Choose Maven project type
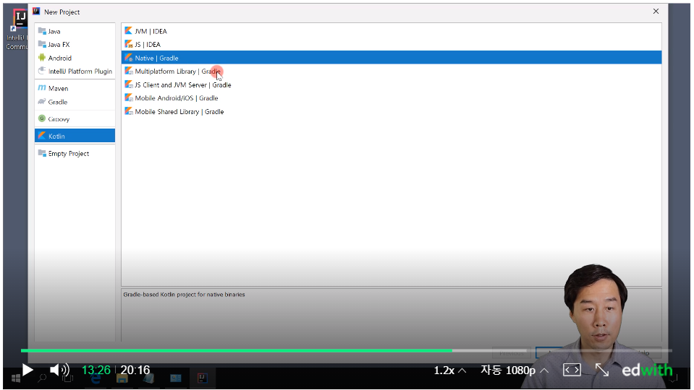The width and height of the screenshot is (694, 390). pyautogui.click(x=75, y=88)
